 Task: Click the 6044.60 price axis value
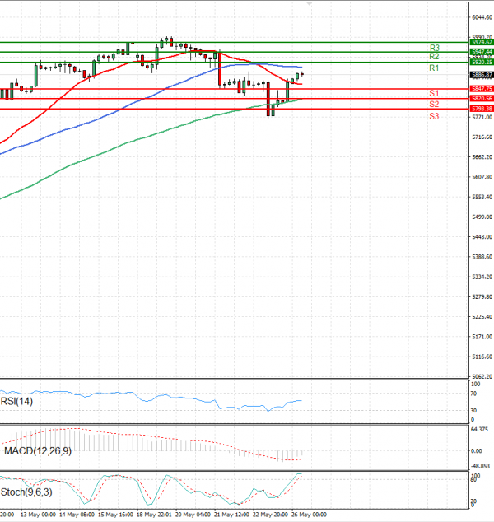(x=482, y=17)
